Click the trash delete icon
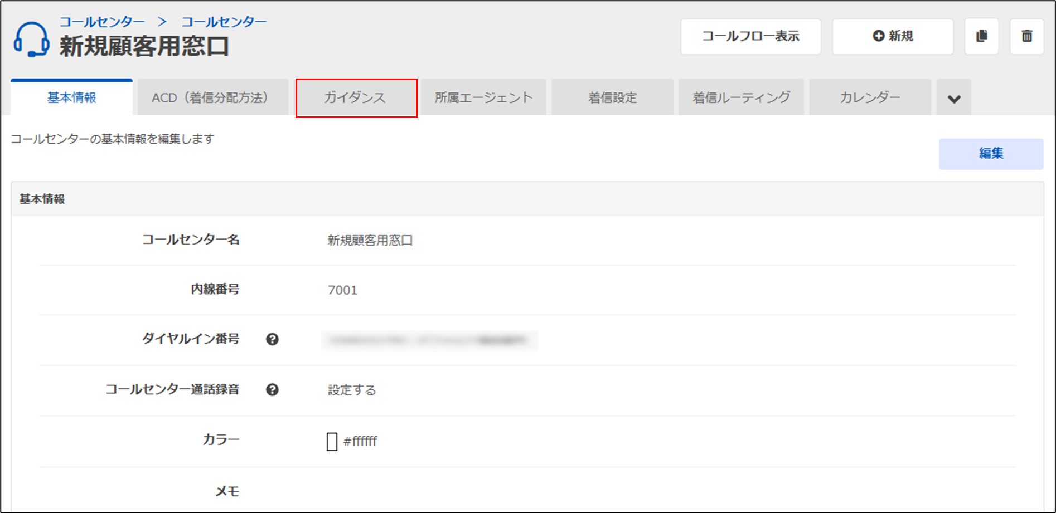Image resolution: width=1056 pixels, height=513 pixels. pos(1026,37)
